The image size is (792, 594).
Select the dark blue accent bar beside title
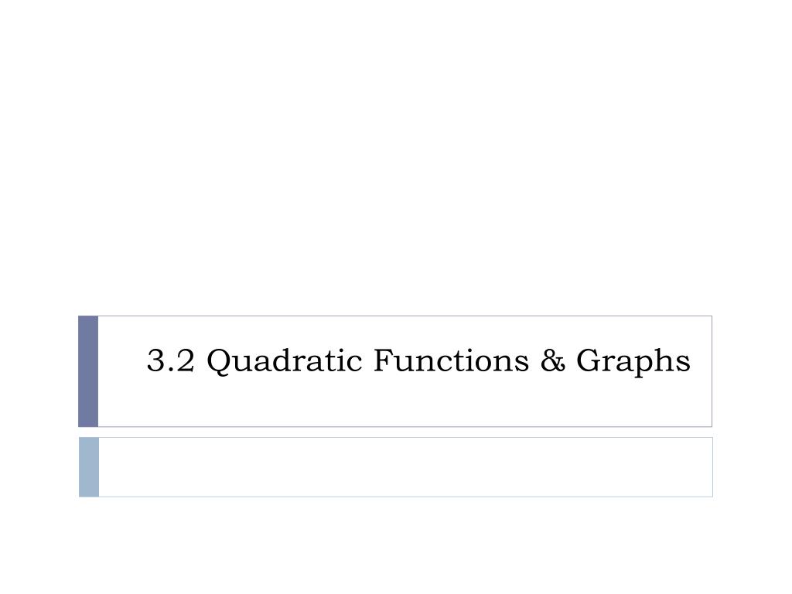[88, 371]
